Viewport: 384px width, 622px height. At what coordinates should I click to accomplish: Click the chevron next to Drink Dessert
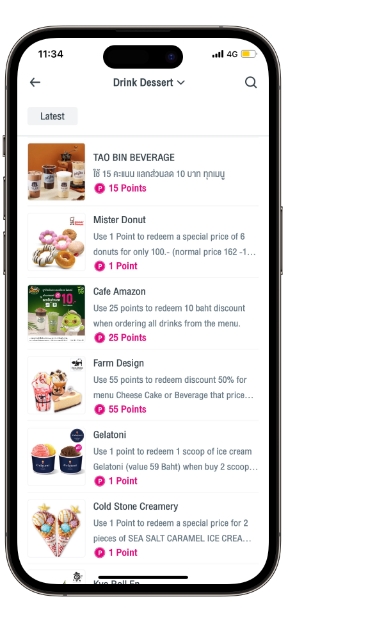[181, 83]
